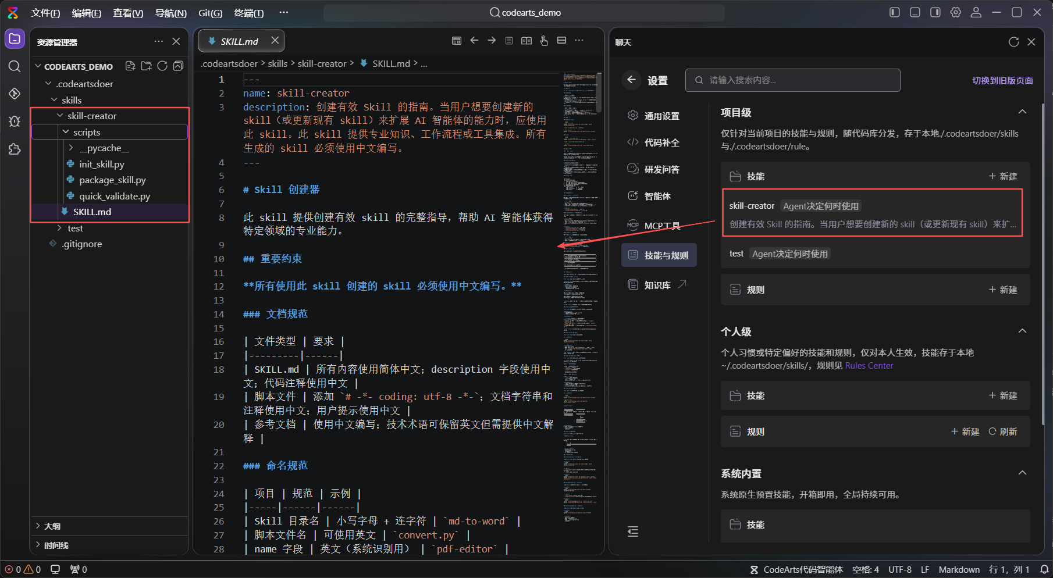This screenshot has width=1053, height=578.
Task: Select MCP工具 in settings sidebar
Action: click(659, 226)
